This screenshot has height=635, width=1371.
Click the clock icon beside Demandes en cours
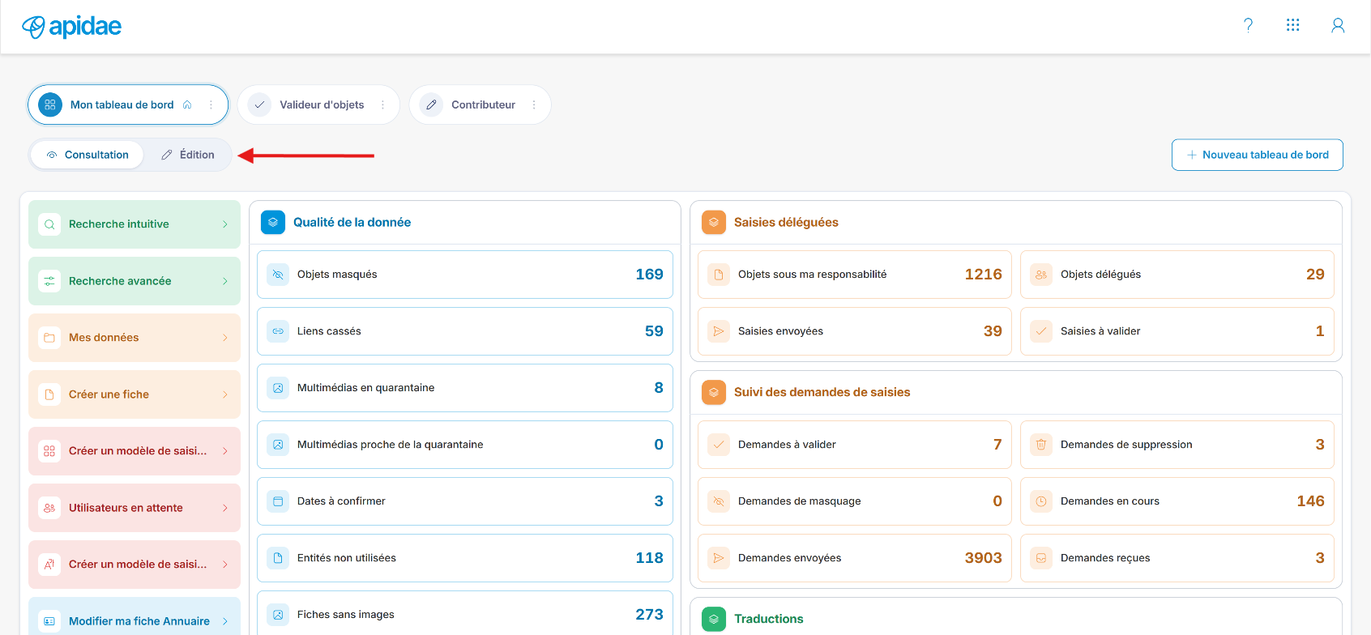1041,501
